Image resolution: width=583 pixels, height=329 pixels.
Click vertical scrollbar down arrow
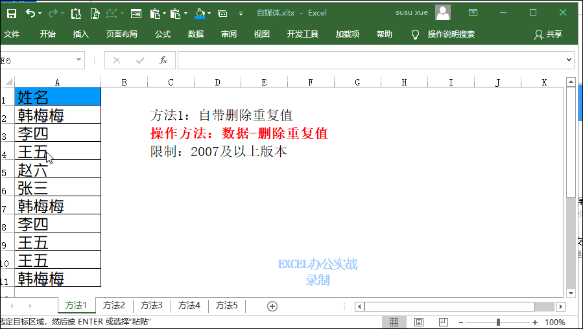pyautogui.click(x=571, y=293)
